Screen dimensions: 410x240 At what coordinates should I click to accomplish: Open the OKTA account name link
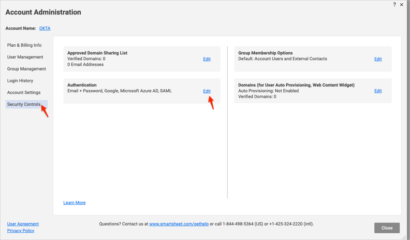[44, 28]
